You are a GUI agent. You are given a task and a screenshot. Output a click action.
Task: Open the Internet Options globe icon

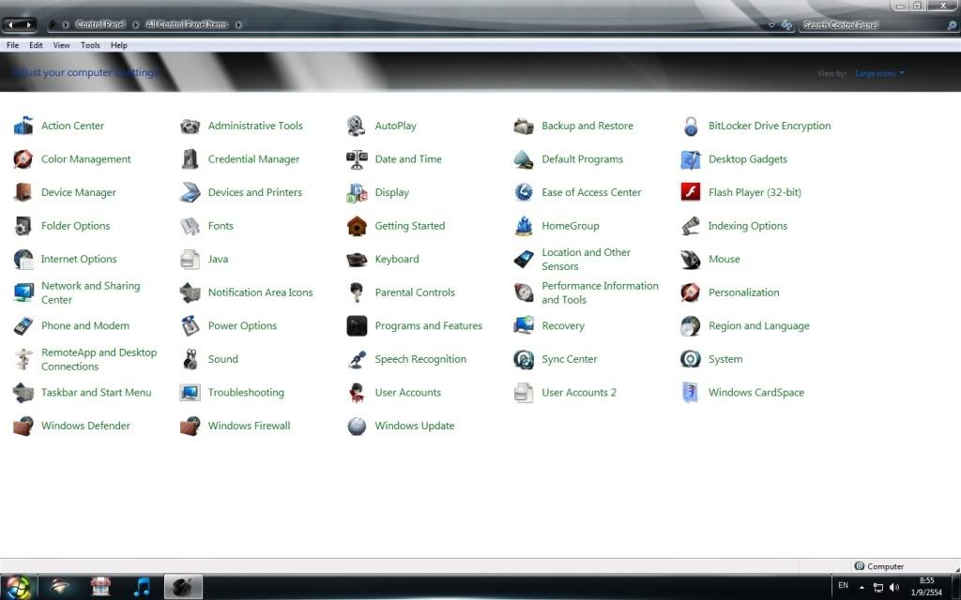(x=23, y=259)
